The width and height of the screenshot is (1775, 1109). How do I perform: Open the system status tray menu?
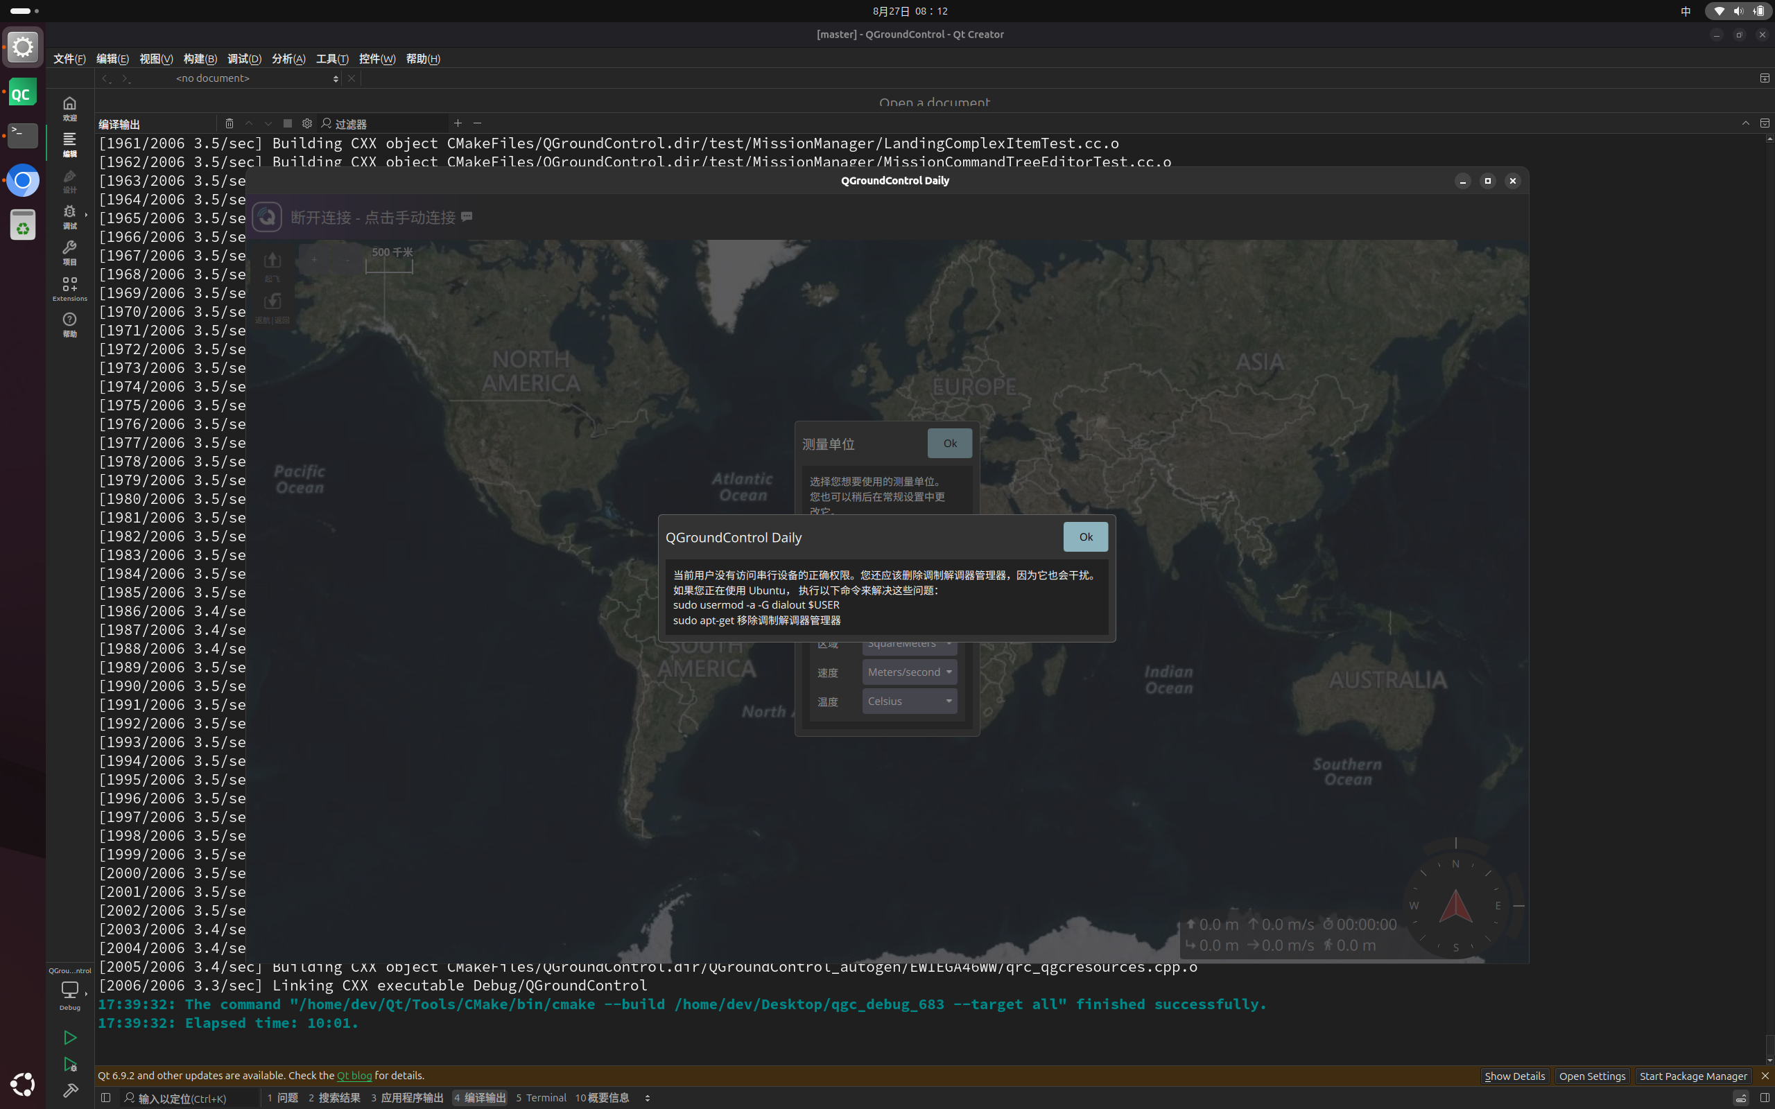pos(1738,11)
